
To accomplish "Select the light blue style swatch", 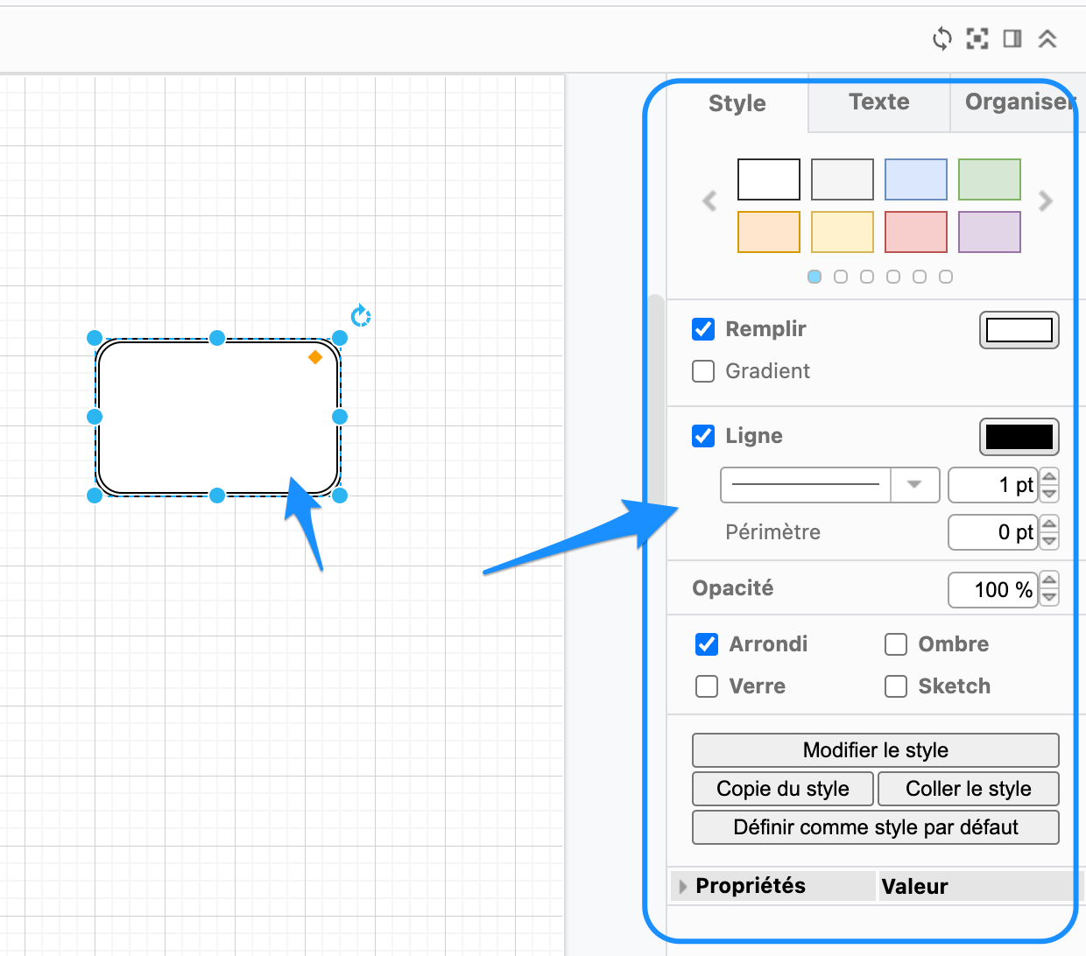I will coord(916,179).
